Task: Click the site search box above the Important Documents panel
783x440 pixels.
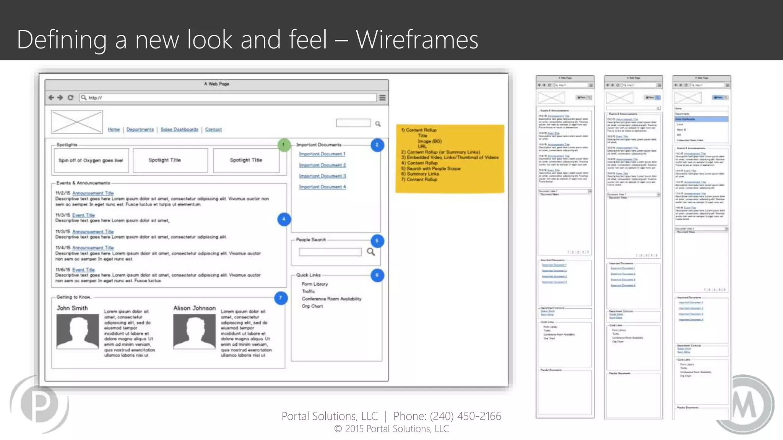Action: [x=353, y=123]
